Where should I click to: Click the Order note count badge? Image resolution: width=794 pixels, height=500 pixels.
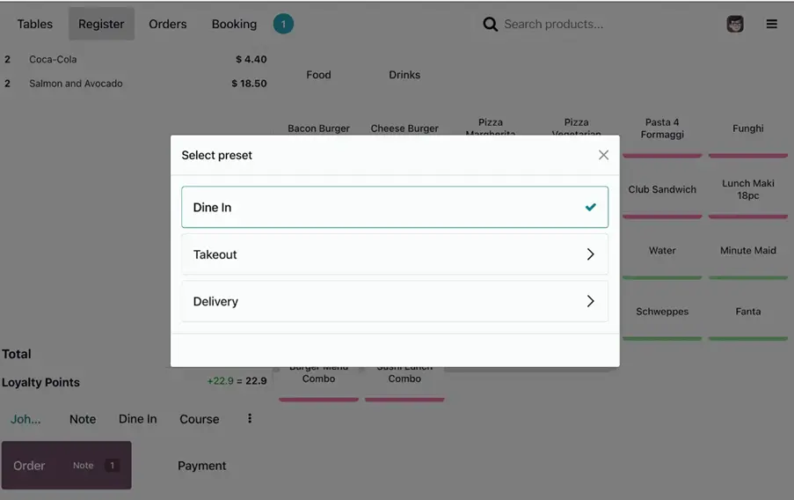[112, 466]
